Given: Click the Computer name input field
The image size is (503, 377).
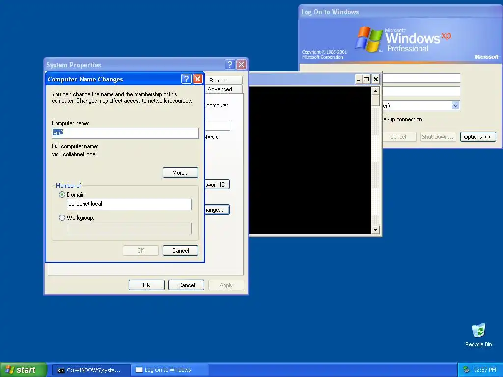Looking at the screenshot, I should tap(125, 133).
